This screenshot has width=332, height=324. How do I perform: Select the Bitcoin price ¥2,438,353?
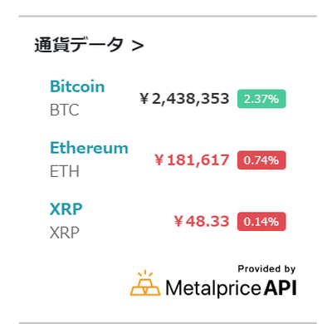184,99
